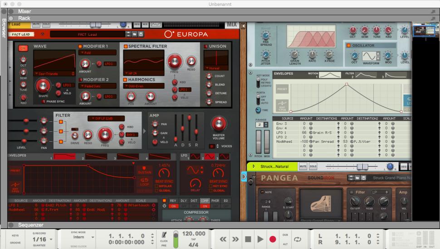Save the Europa patch with floppy icon

141,34
